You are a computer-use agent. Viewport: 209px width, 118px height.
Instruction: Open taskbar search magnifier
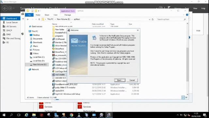[11, 115]
